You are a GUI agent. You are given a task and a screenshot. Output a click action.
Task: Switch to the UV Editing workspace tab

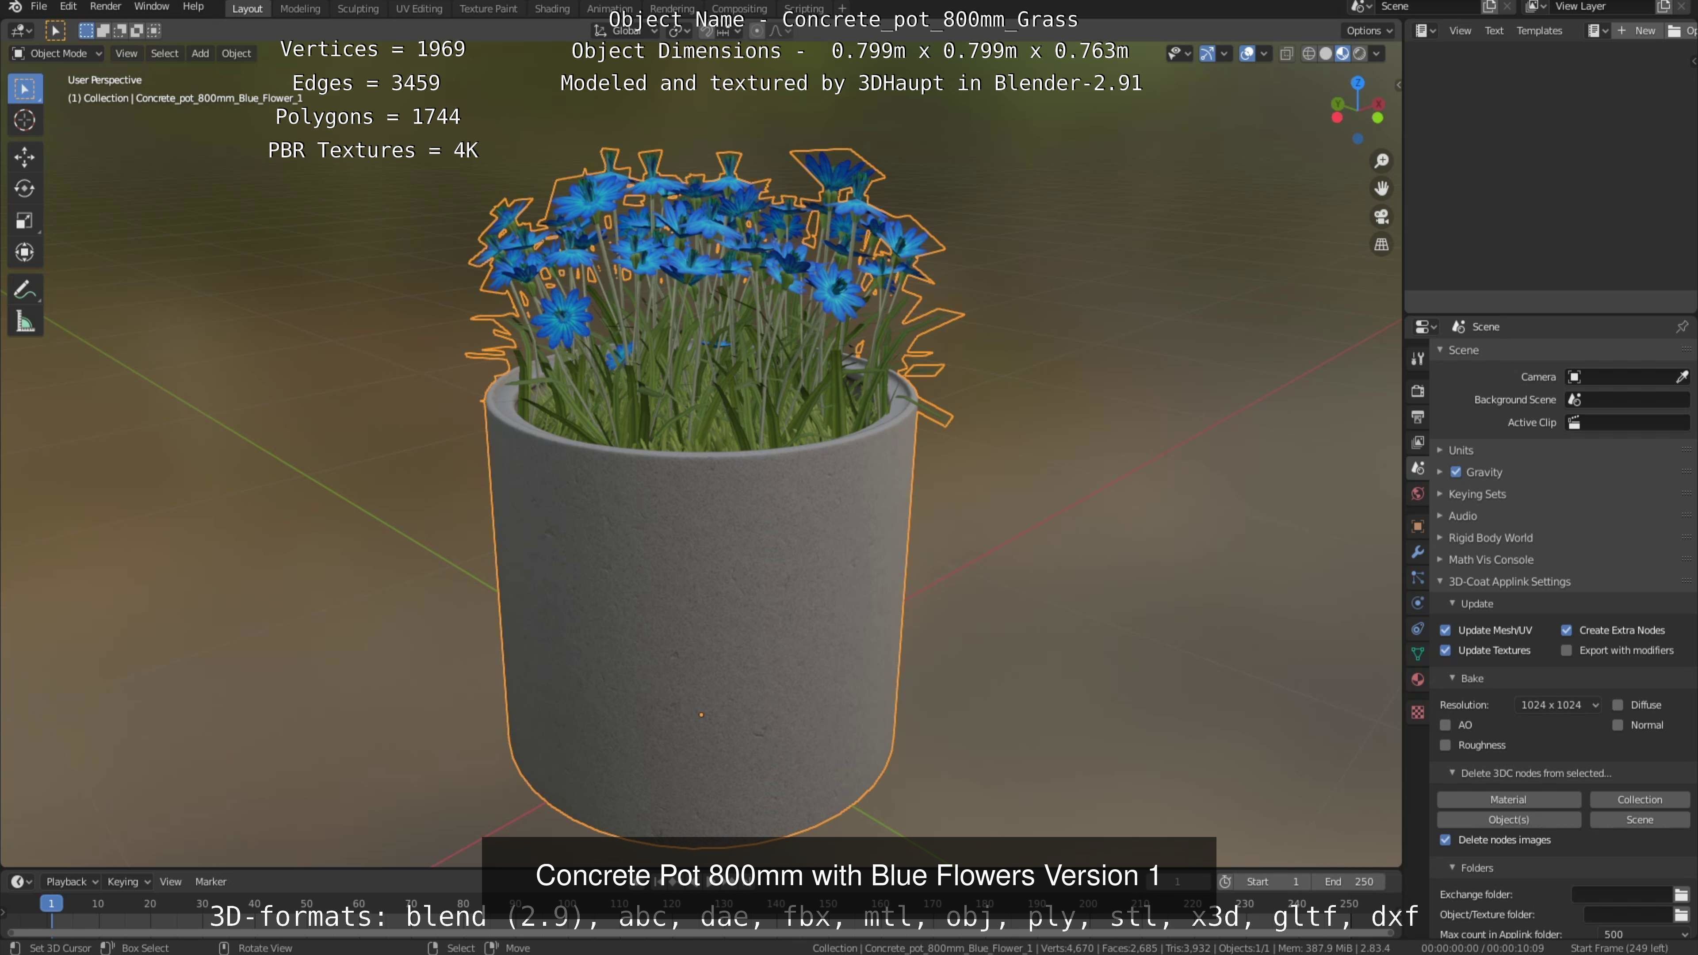419,8
